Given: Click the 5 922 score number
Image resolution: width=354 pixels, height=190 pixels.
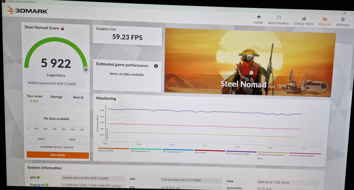Looking at the screenshot, I should (56, 63).
